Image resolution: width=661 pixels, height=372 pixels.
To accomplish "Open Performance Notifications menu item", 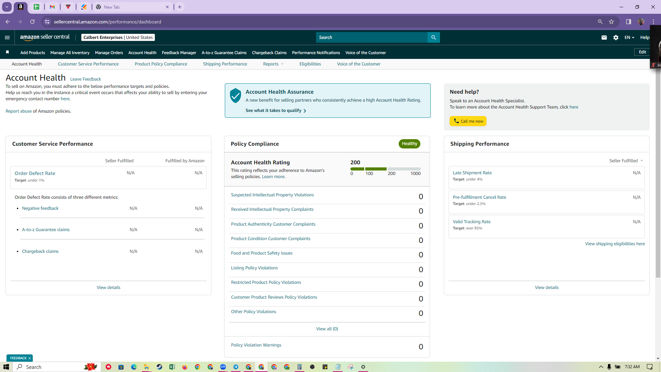I will pos(316,53).
